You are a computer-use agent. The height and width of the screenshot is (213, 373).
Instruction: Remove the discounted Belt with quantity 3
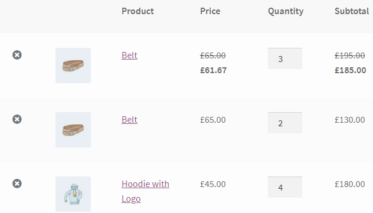coord(17,55)
